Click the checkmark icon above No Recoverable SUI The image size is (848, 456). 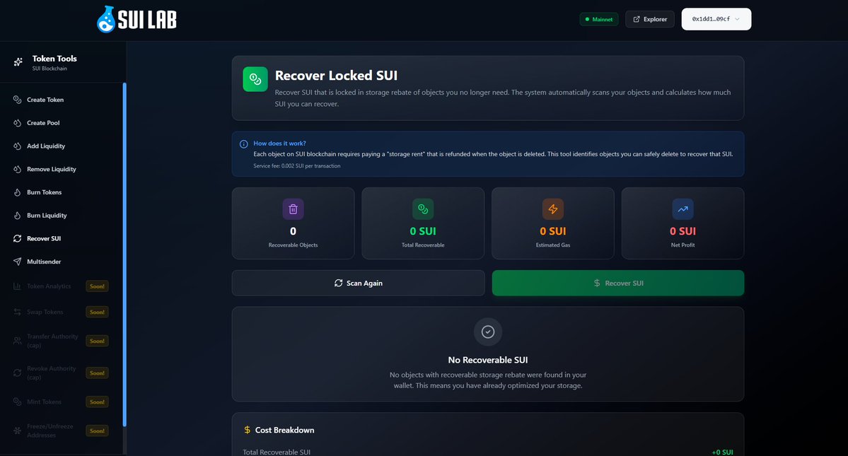pos(487,331)
